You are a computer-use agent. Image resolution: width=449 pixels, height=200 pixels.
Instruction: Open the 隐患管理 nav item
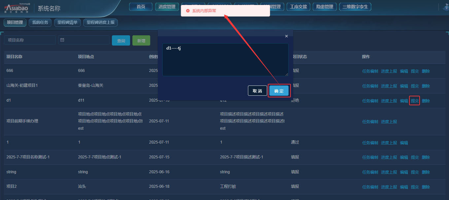click(x=325, y=7)
